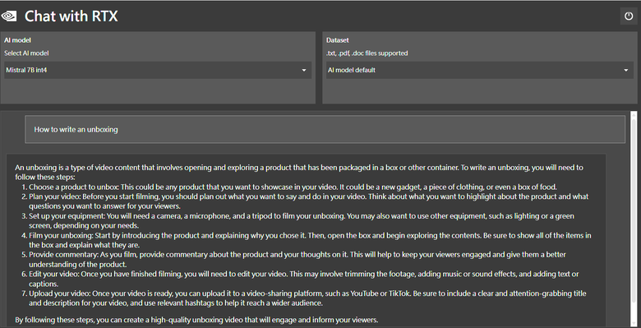Viewport: 641px width, 328px height.
Task: Open the Dataset source combo box
Action: coord(480,71)
